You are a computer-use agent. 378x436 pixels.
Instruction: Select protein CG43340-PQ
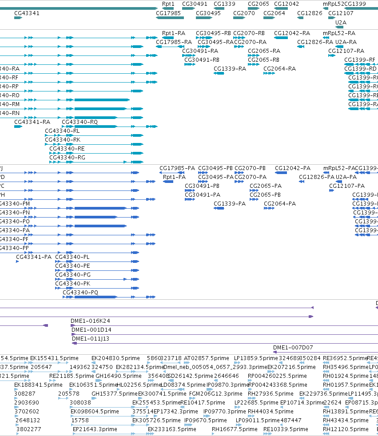click(80, 293)
